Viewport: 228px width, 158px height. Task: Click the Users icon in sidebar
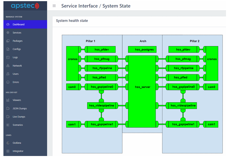pyautogui.click(x=8, y=74)
